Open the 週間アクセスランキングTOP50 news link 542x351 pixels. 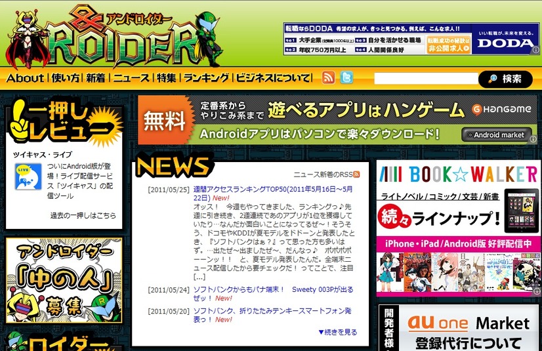coord(273,194)
